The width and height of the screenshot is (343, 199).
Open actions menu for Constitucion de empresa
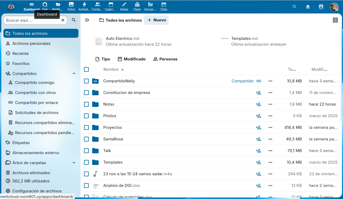(x=270, y=93)
